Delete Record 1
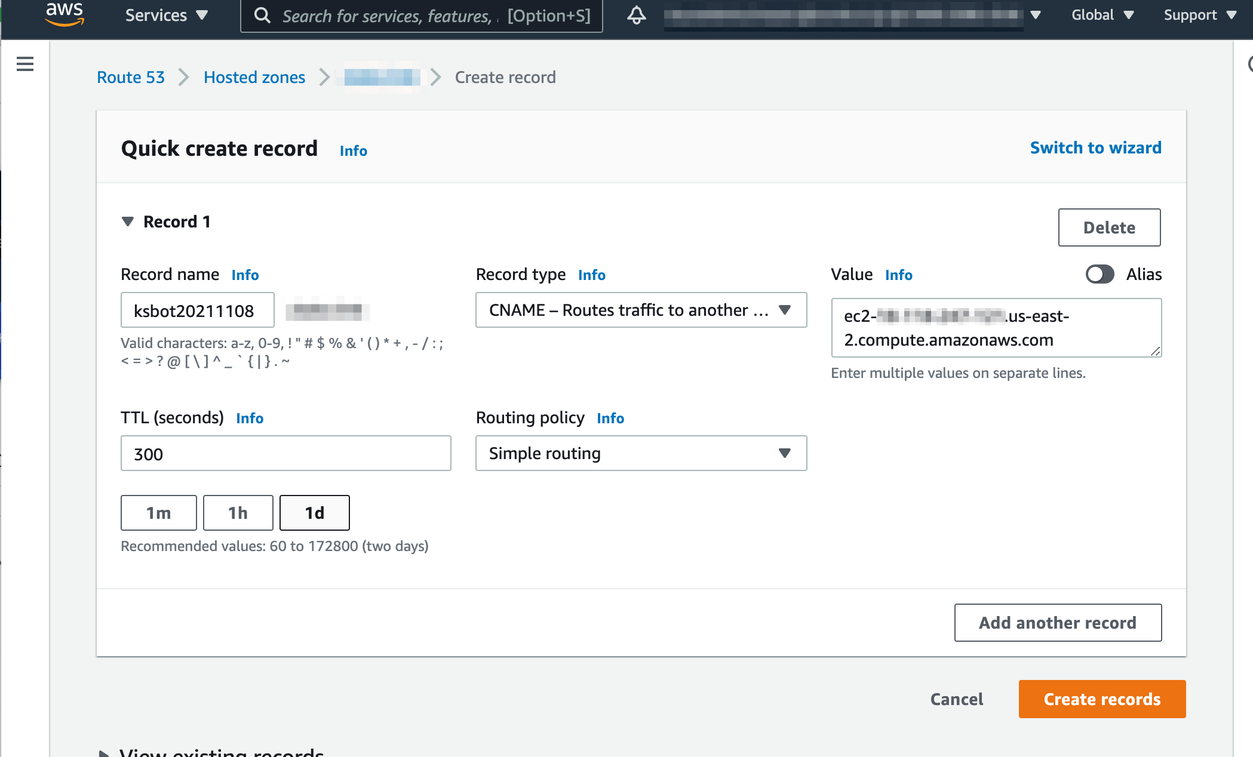The image size is (1253, 757). pos(1110,227)
